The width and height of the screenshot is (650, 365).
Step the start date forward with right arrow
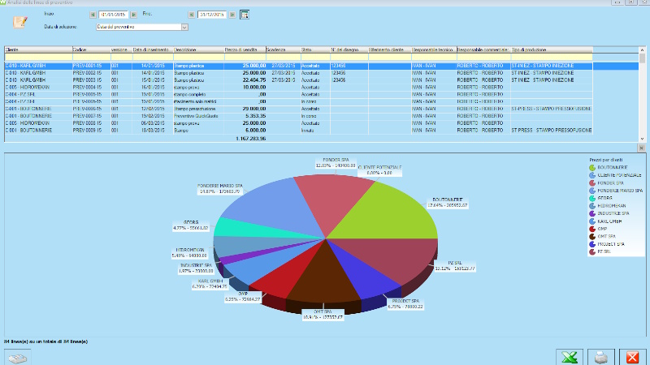[133, 15]
